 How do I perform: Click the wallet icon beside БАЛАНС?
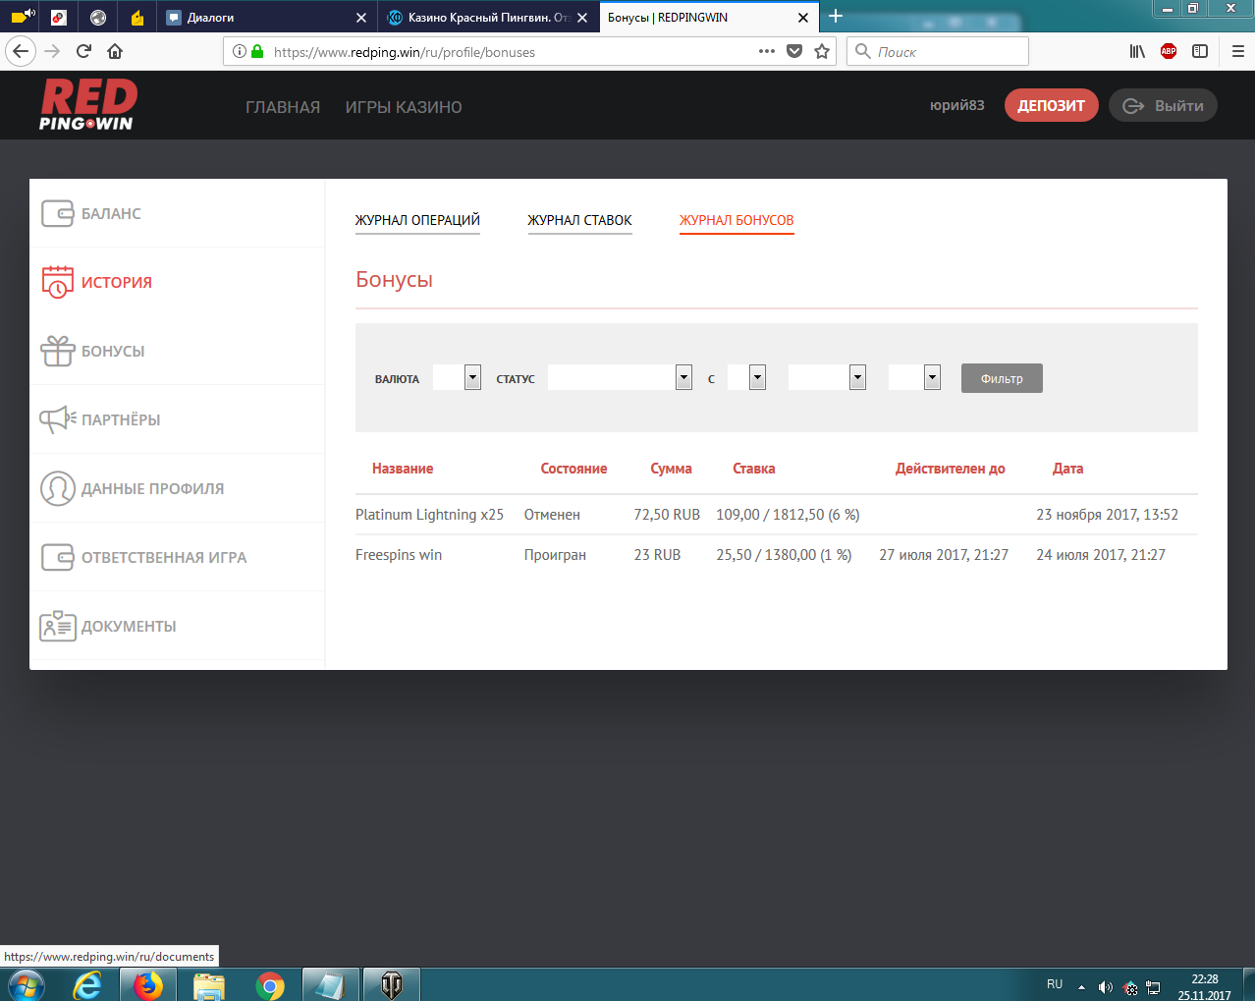point(58,213)
